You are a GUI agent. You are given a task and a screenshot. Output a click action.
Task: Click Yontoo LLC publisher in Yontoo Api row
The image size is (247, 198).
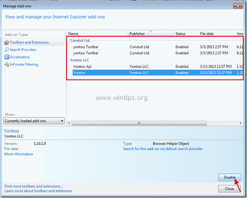point(139,67)
